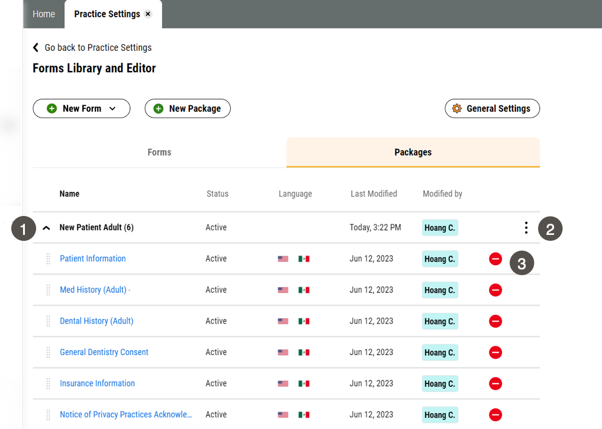Click the US flag for General Dentistry Consent

(x=283, y=352)
